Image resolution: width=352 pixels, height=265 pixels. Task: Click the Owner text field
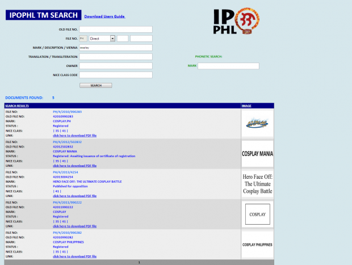click(x=116, y=66)
